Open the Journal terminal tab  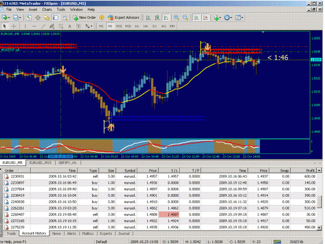tap(124, 234)
